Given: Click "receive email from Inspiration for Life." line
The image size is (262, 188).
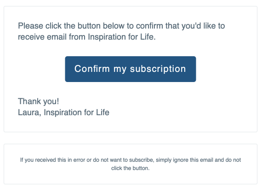Looking at the screenshot, I should tap(87, 37).
